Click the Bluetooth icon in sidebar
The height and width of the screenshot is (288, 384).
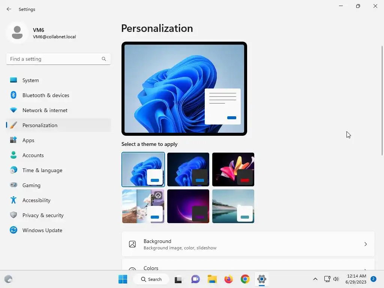13,95
